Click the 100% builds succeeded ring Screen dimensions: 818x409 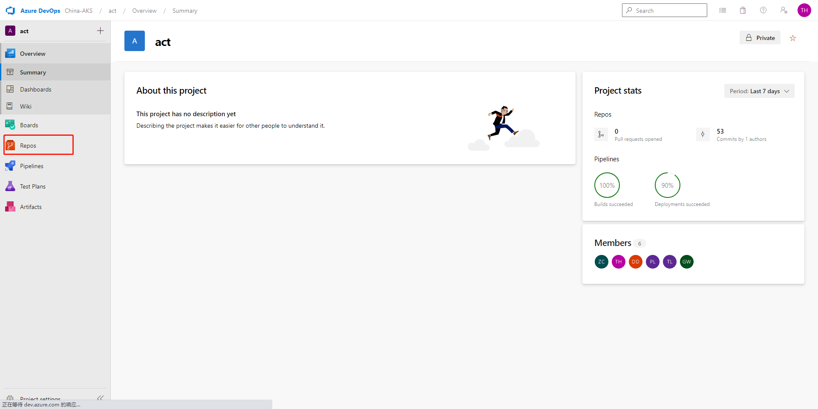pos(607,185)
